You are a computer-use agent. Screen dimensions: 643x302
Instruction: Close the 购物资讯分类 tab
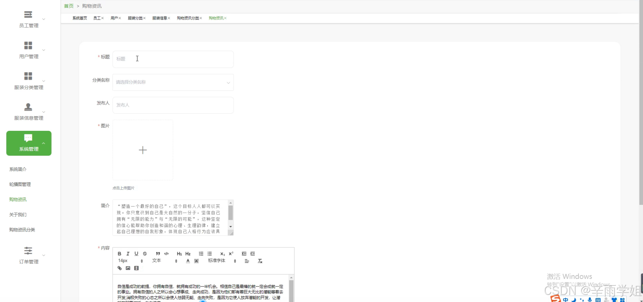pyautogui.click(x=201, y=18)
